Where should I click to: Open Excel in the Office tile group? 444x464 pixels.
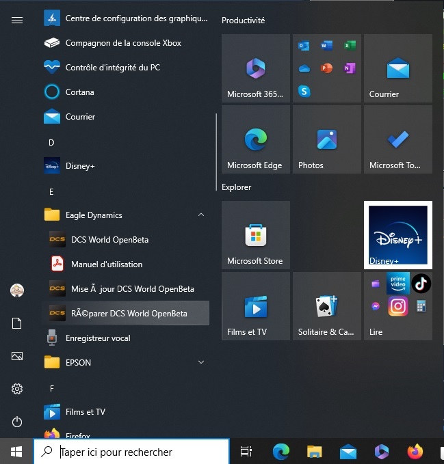click(350, 46)
